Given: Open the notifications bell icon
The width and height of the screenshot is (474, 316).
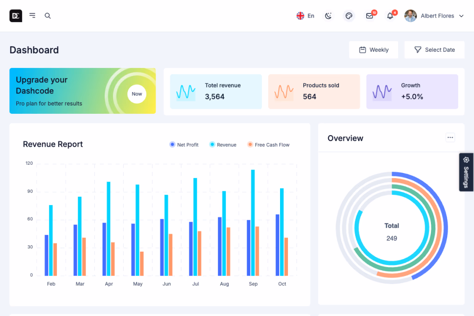Looking at the screenshot, I should point(390,16).
